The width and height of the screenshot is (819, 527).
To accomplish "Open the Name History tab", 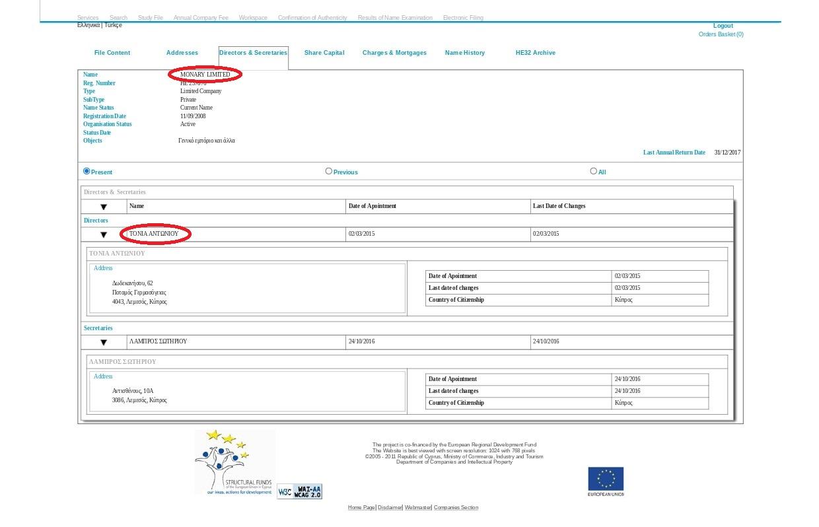I will pyautogui.click(x=465, y=53).
